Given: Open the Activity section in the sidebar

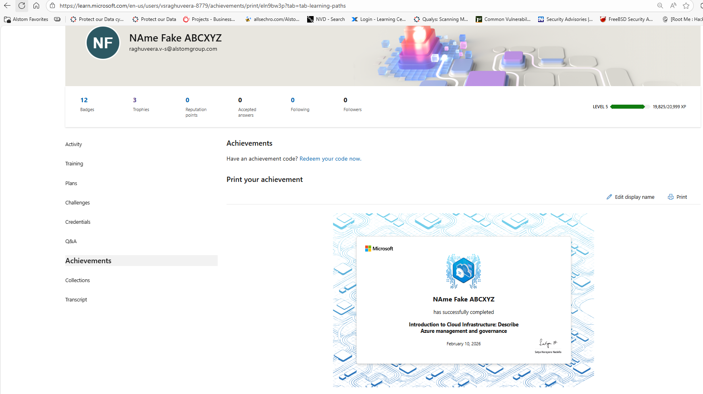Looking at the screenshot, I should coord(74,144).
